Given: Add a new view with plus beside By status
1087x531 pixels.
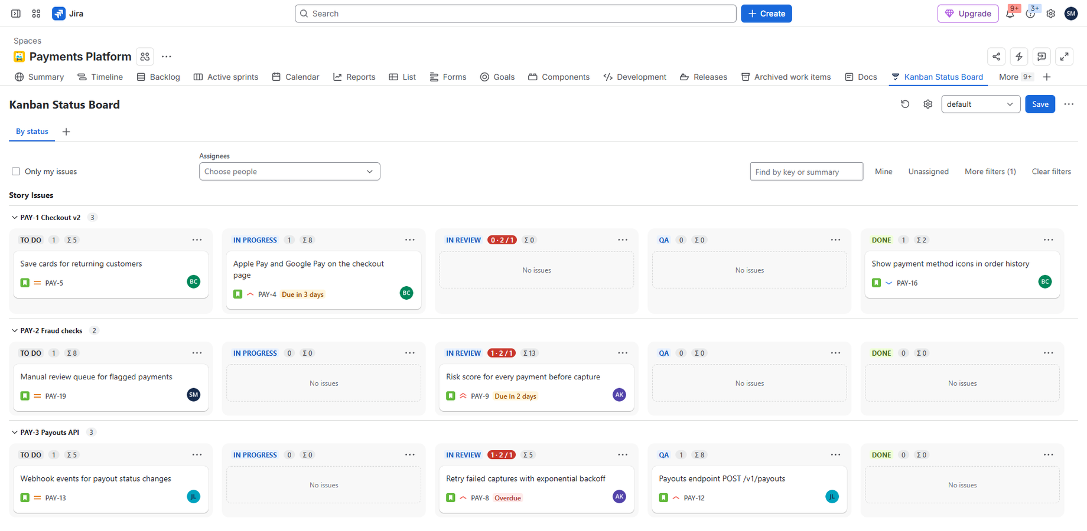Looking at the screenshot, I should pos(66,132).
